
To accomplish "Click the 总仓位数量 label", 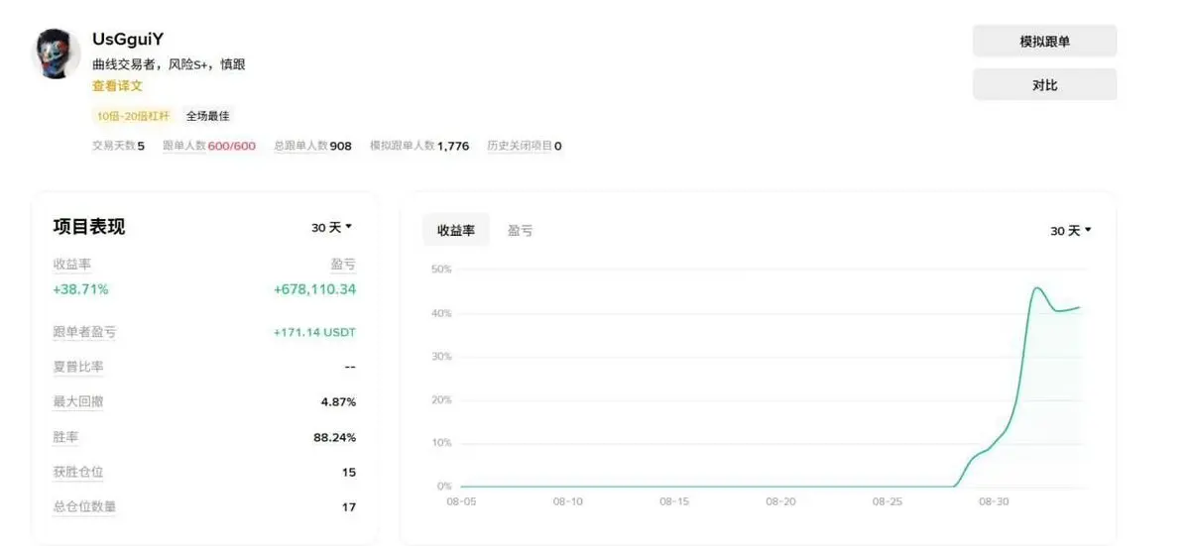I will (x=84, y=506).
